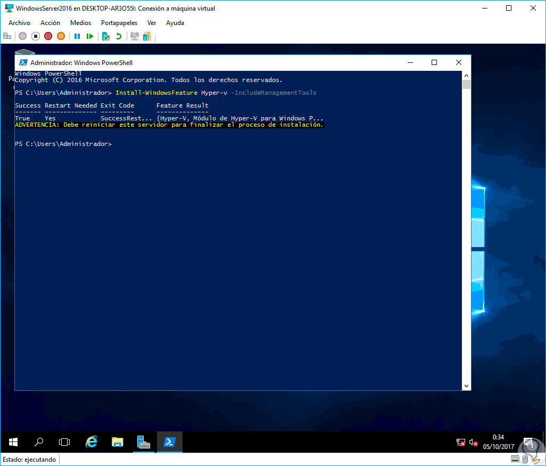The image size is (546, 466).
Task: Click 'SuccessRest...' exit code value
Action: pyautogui.click(x=126, y=119)
